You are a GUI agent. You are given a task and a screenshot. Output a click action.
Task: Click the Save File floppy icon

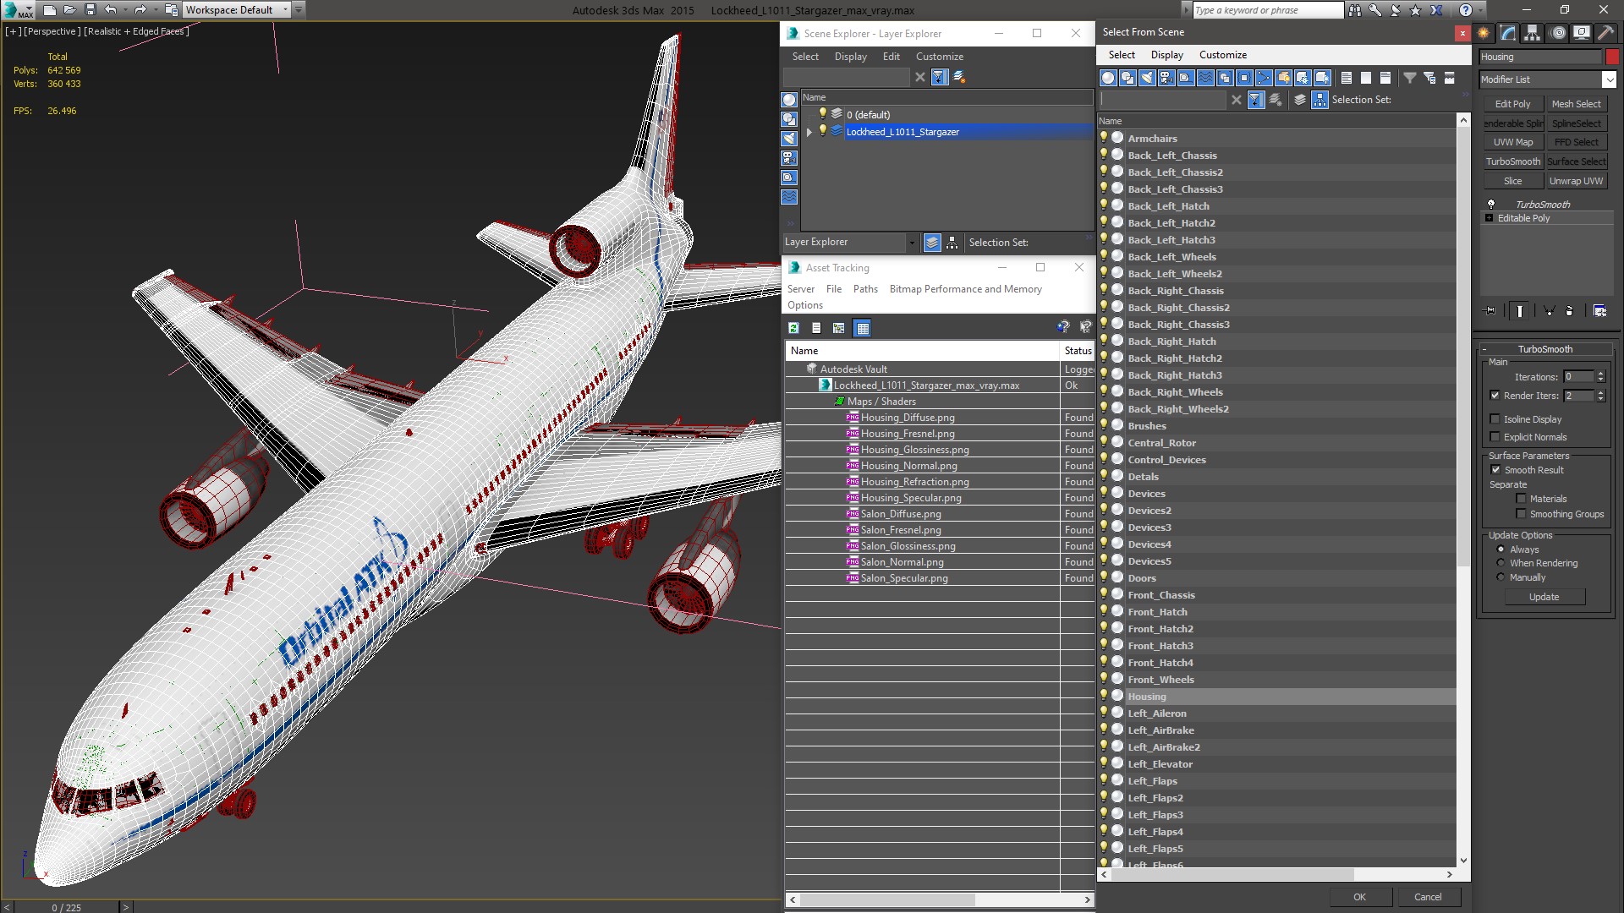[x=91, y=10]
